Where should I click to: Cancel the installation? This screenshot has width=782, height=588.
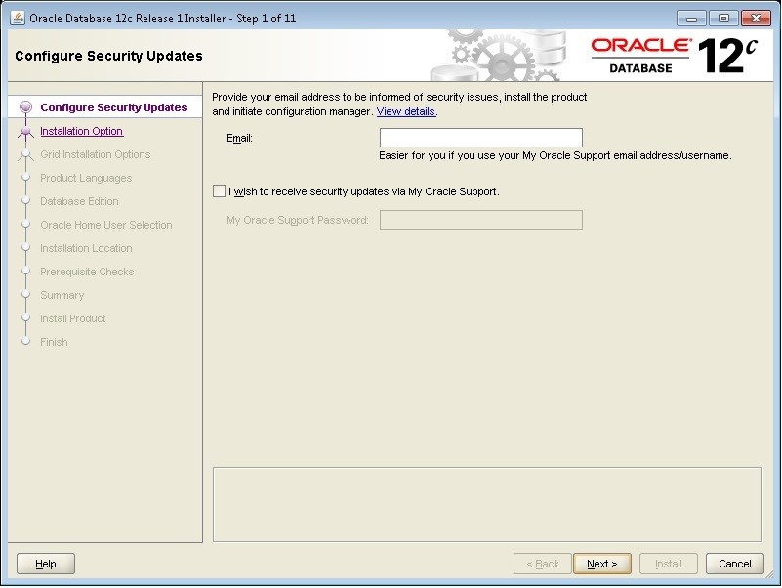734,564
